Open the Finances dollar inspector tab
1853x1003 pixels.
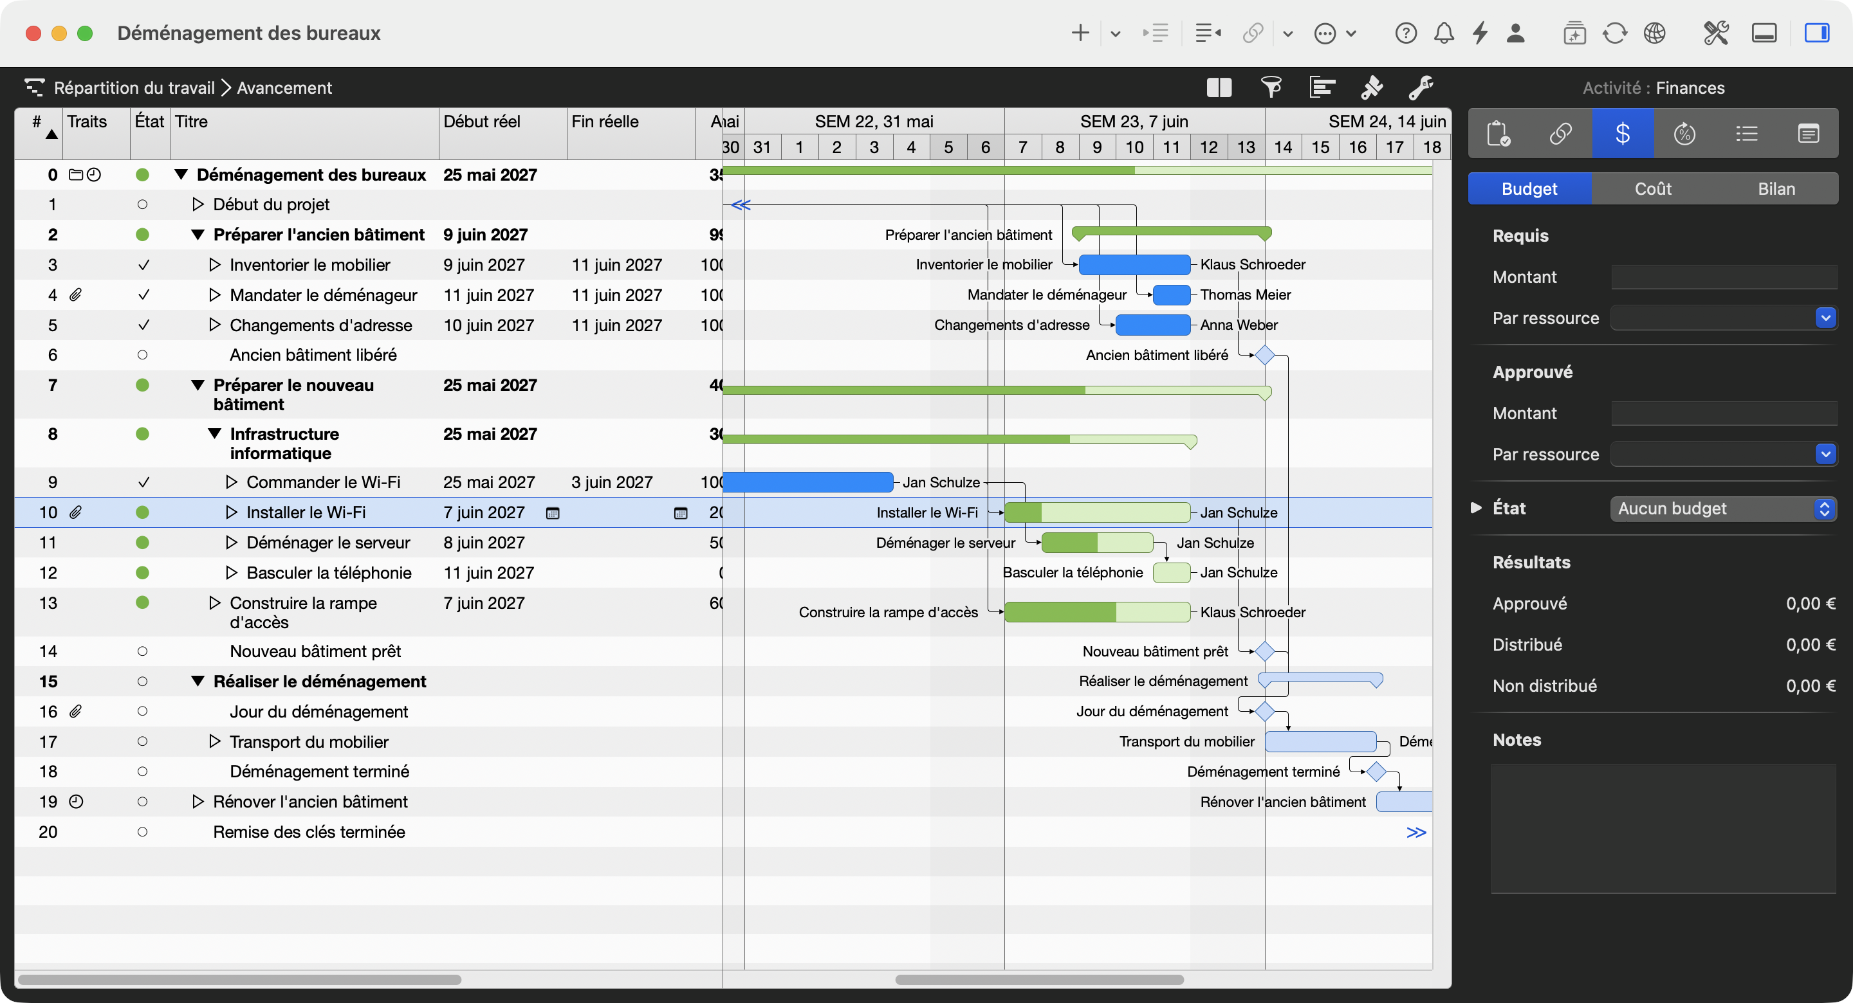(1622, 134)
